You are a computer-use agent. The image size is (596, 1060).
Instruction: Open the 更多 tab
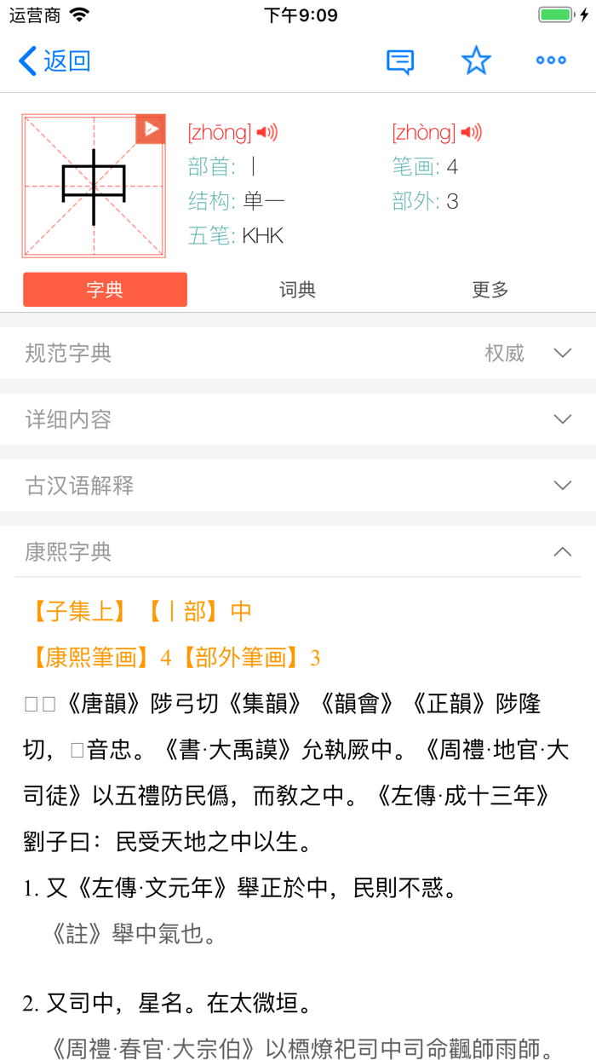(490, 289)
